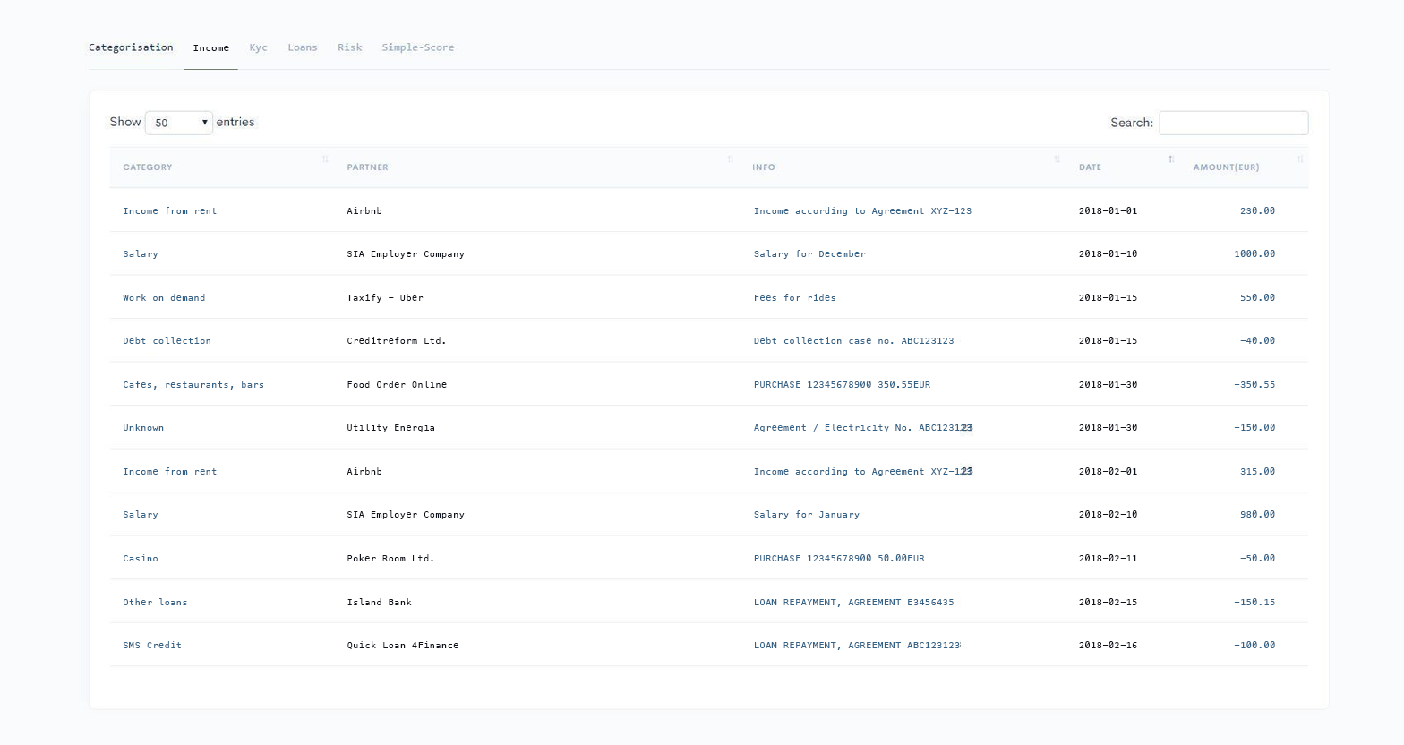This screenshot has width=1404, height=745.
Task: Open the Kyc tab
Action: tap(258, 47)
